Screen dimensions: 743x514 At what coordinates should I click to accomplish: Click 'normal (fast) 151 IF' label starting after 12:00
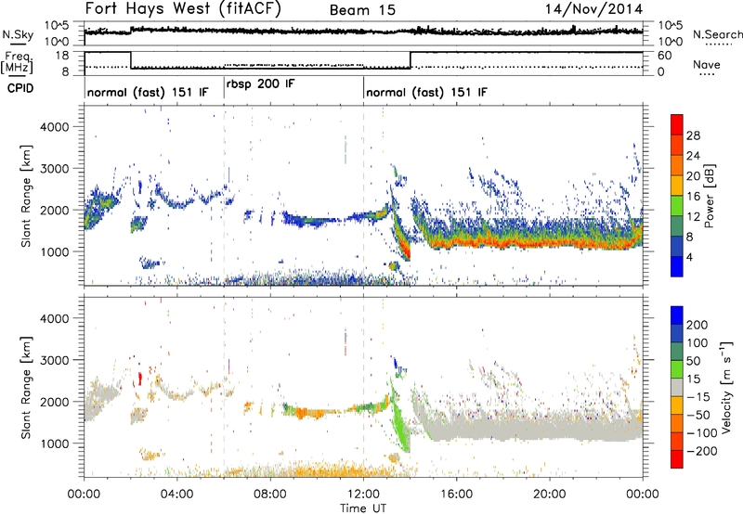click(426, 92)
